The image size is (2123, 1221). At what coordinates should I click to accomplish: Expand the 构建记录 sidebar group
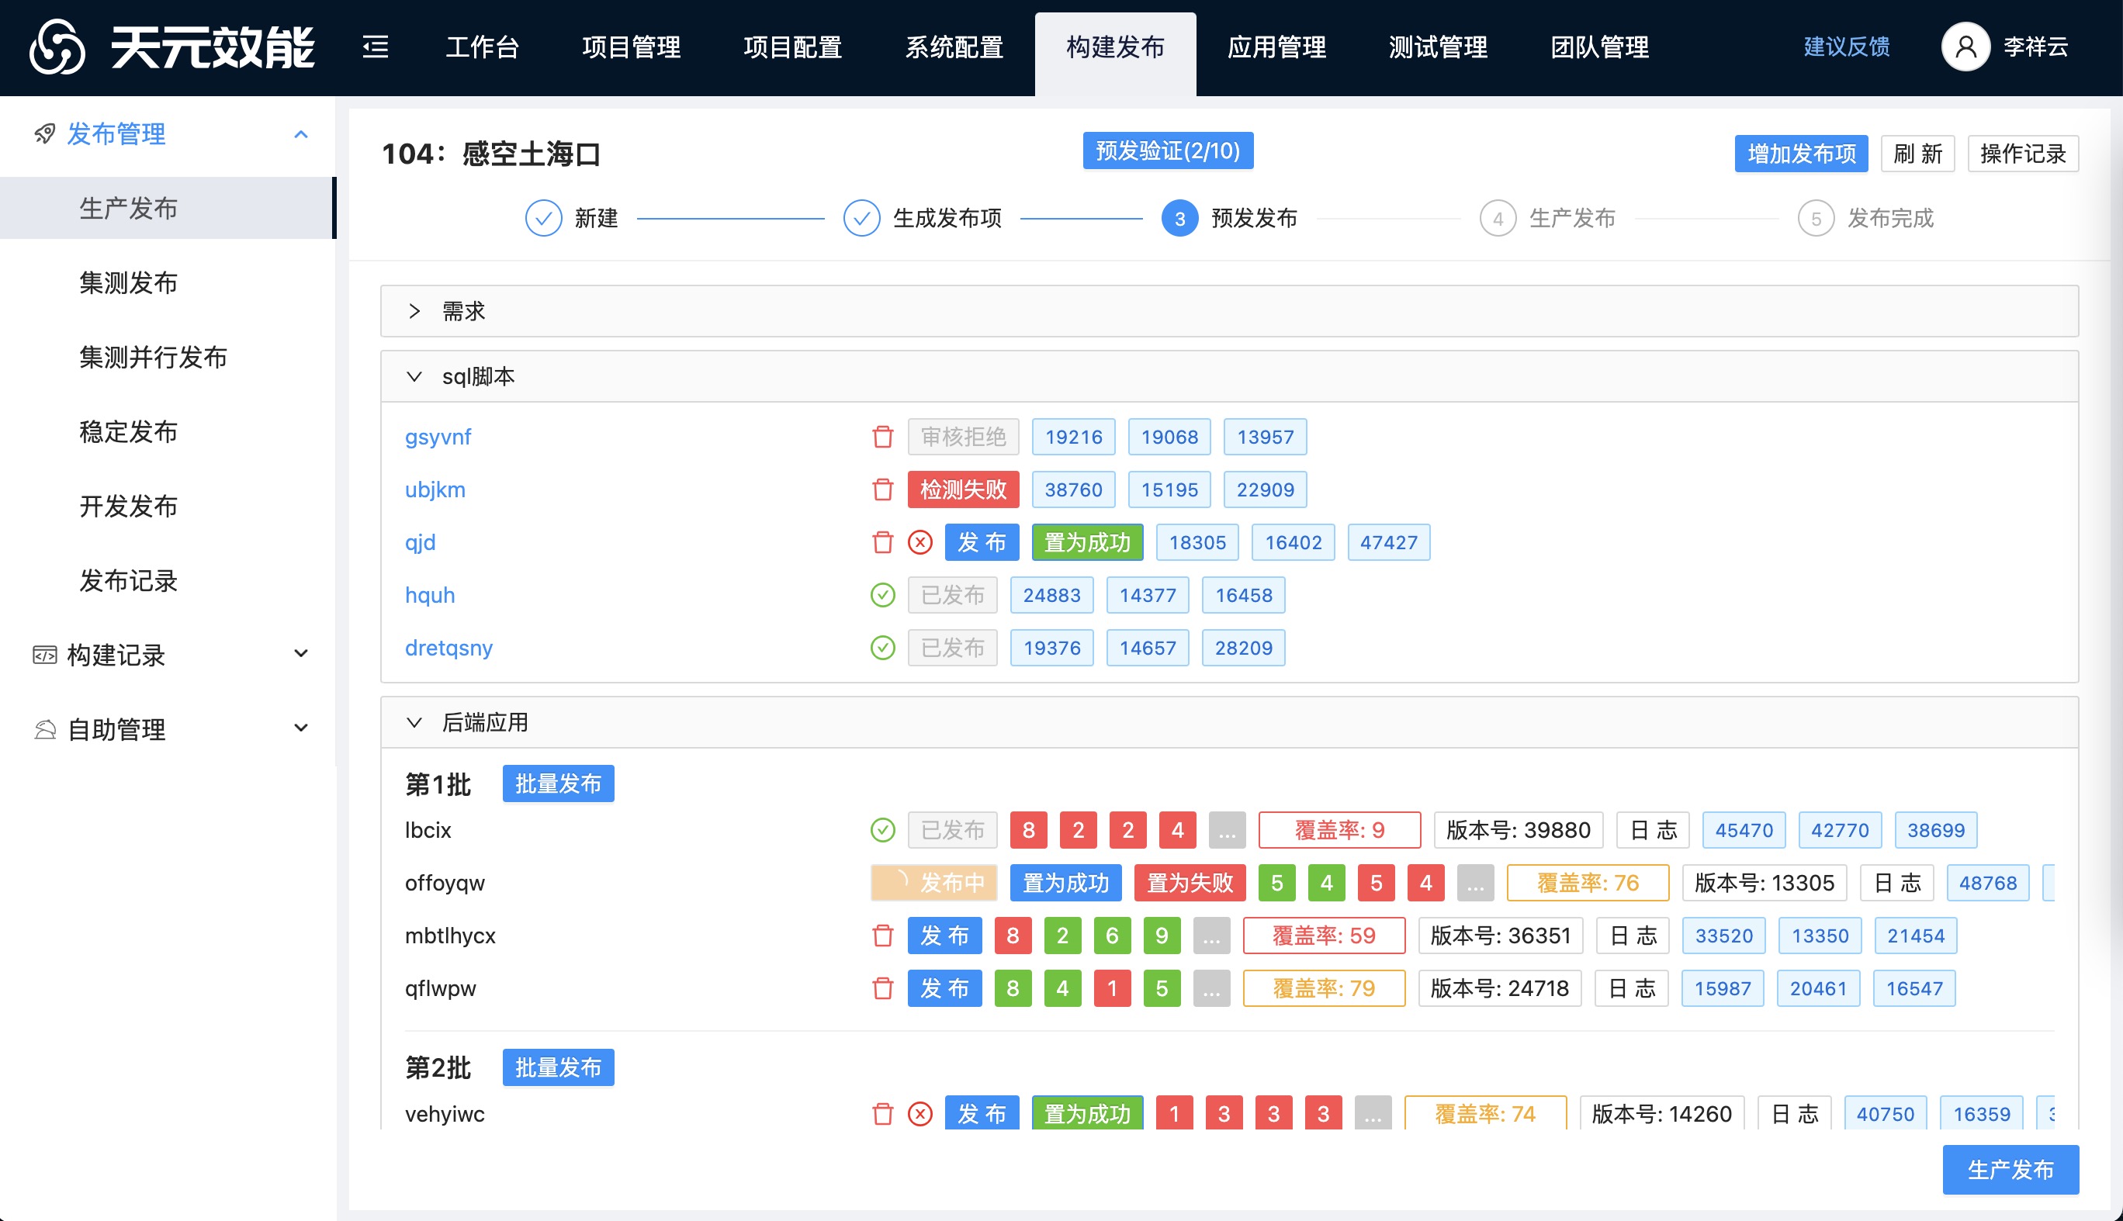pyautogui.click(x=300, y=654)
